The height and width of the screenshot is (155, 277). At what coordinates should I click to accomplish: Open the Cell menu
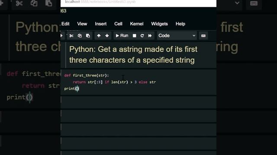118,24
